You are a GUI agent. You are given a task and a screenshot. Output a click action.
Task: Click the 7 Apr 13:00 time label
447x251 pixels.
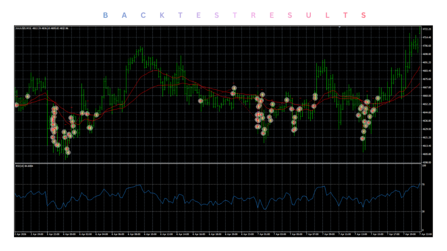(361, 234)
